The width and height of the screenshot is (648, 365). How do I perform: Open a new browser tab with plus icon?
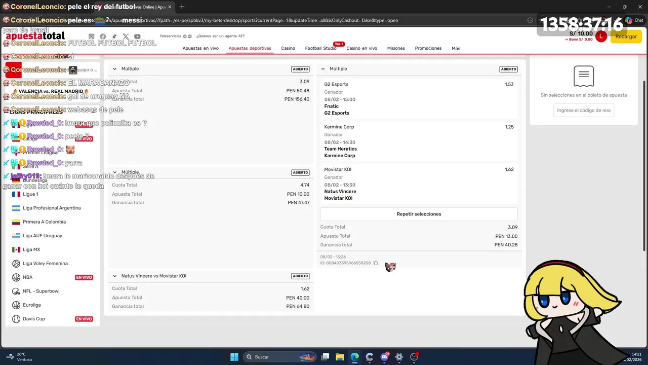[182, 7]
